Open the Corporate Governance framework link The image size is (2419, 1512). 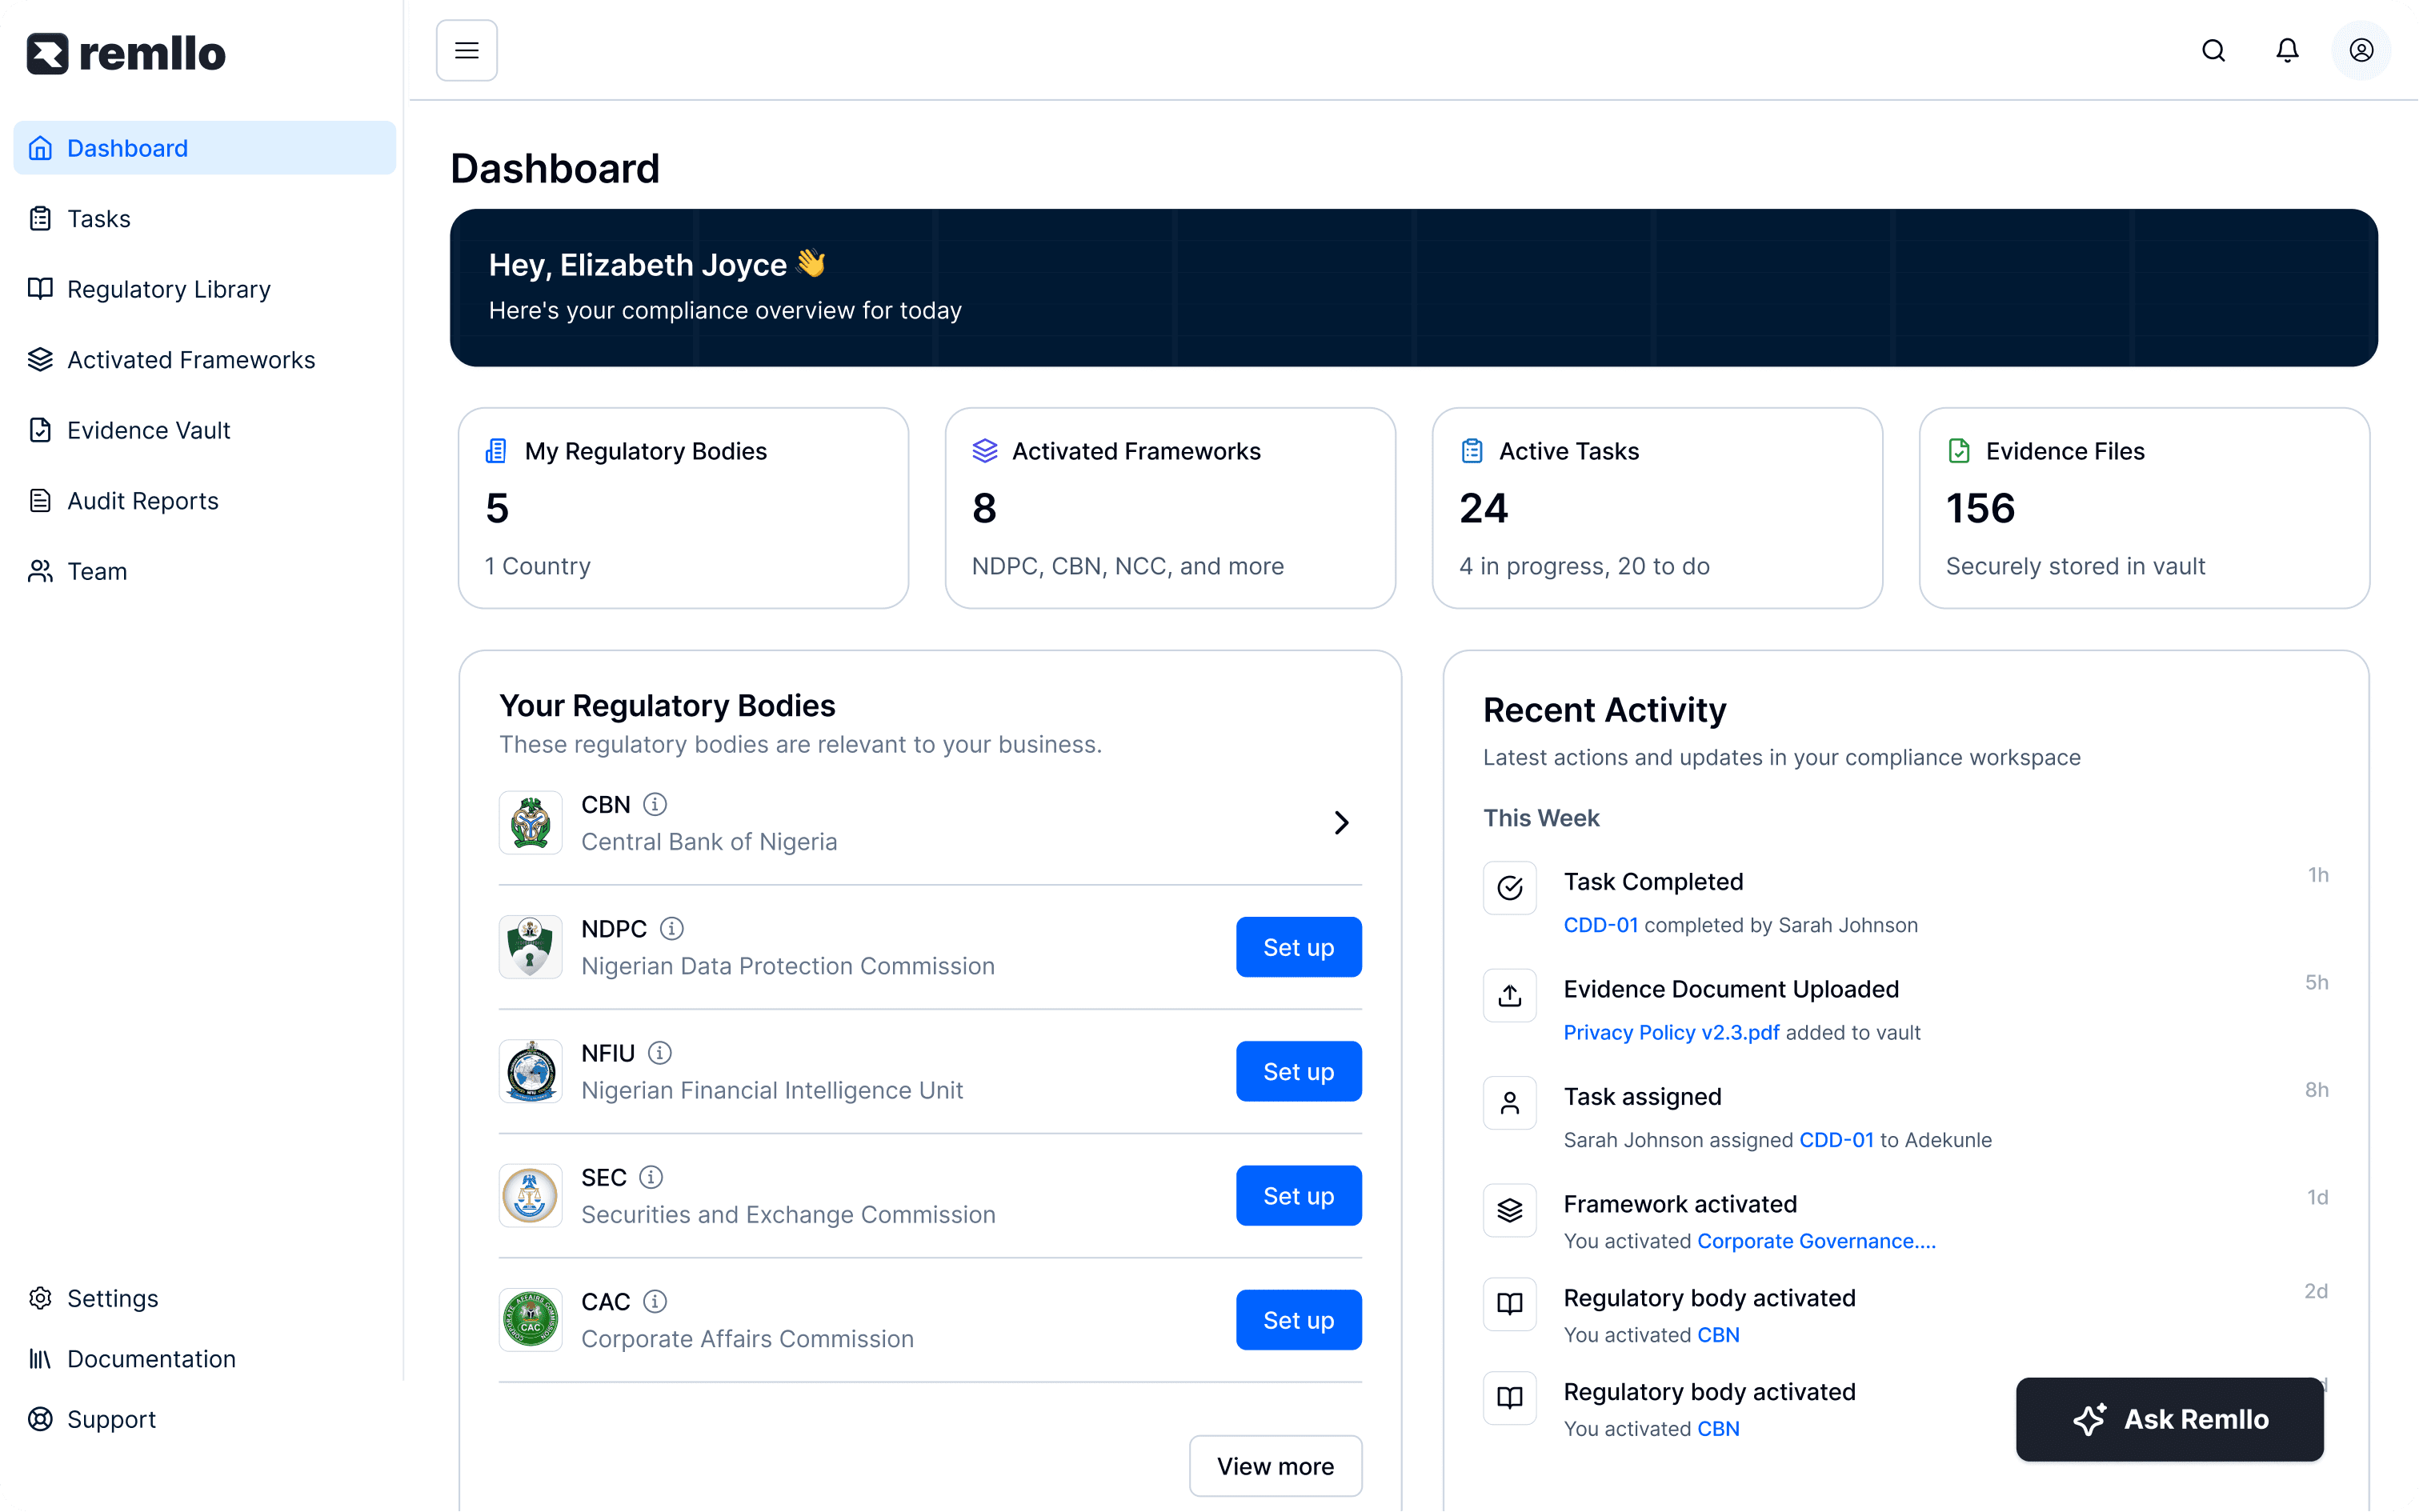1816,1241
